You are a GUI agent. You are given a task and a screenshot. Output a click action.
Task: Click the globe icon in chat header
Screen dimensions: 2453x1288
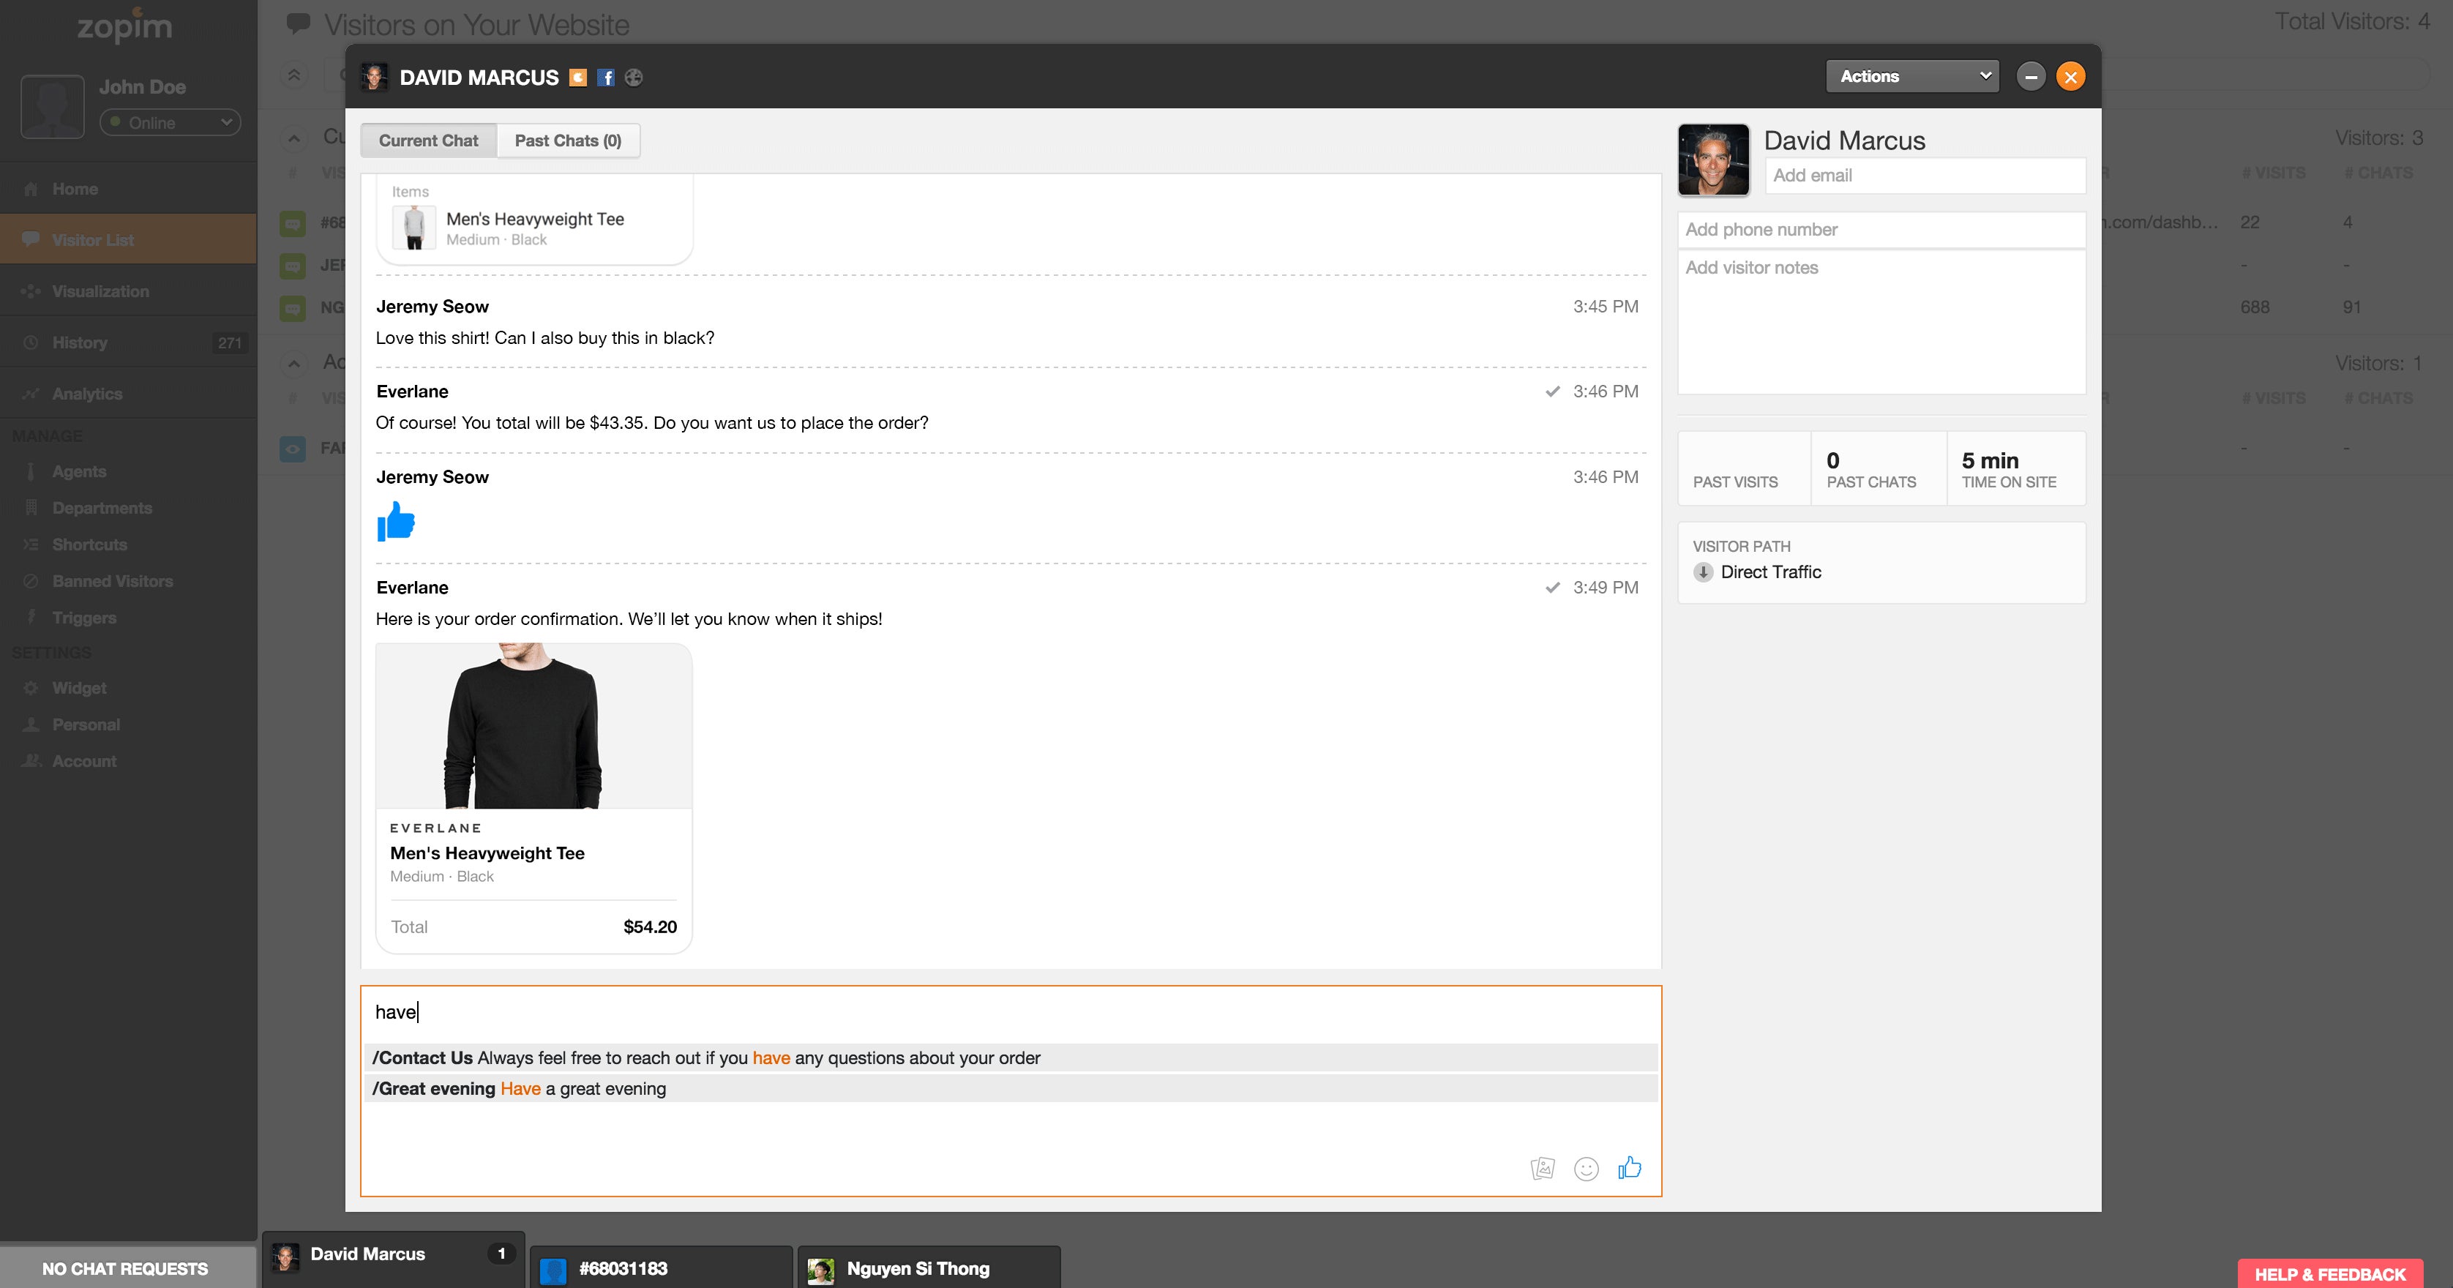(x=633, y=77)
